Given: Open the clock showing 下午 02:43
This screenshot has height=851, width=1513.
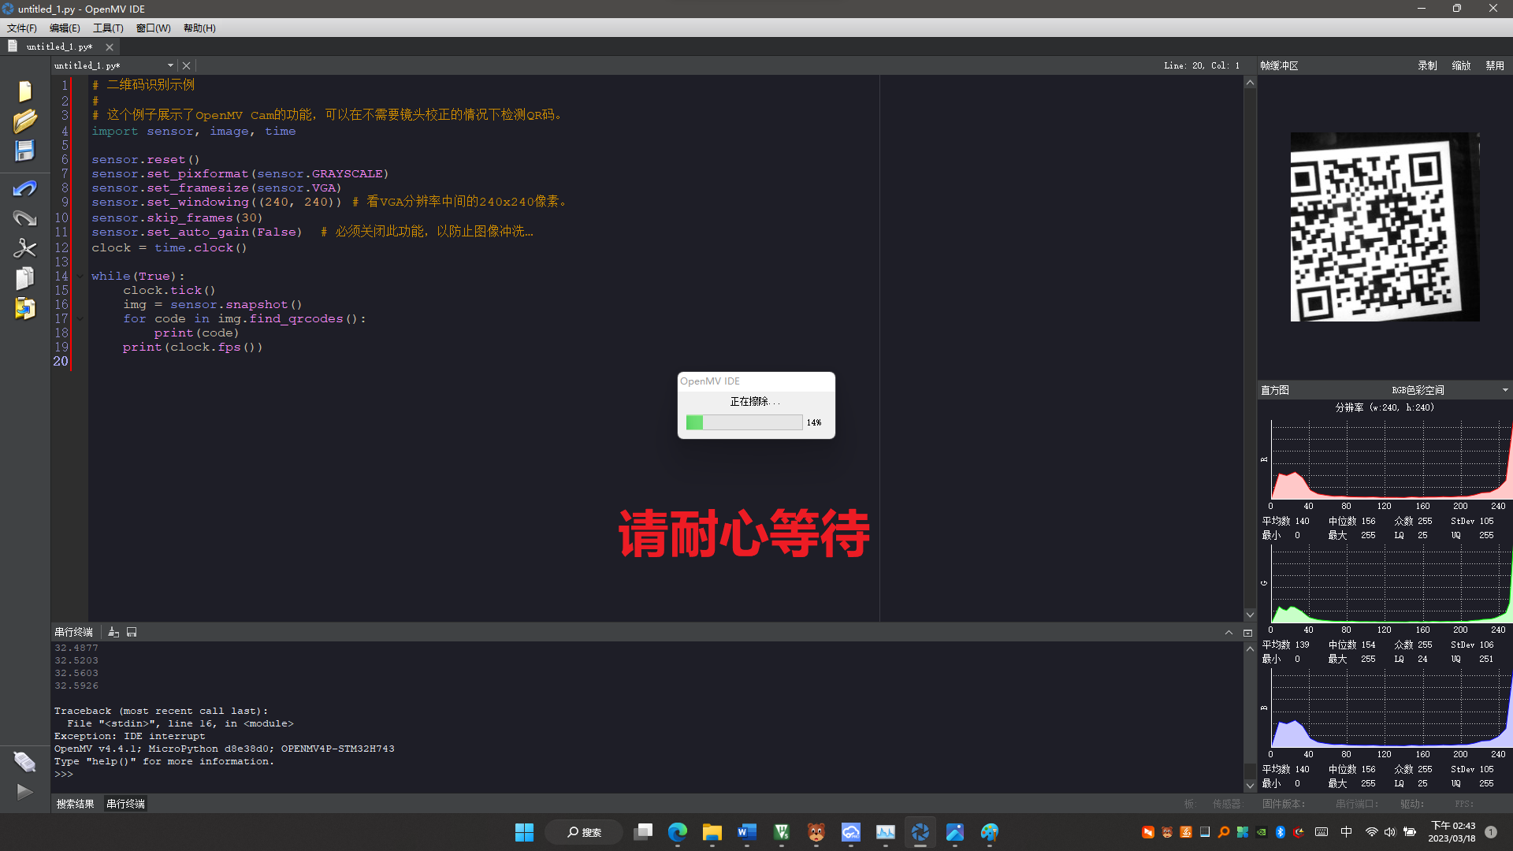Looking at the screenshot, I should (1452, 832).
